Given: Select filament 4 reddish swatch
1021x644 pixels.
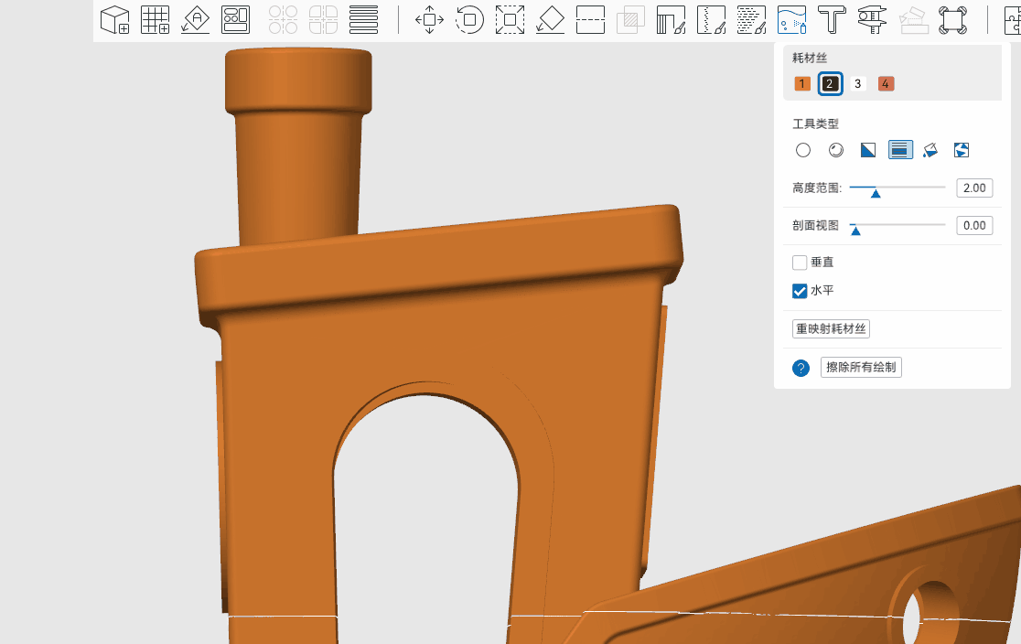Looking at the screenshot, I should point(886,83).
